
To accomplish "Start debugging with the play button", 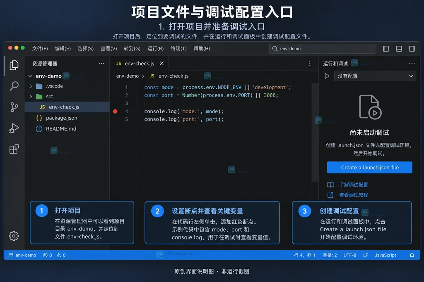I will point(327,76).
